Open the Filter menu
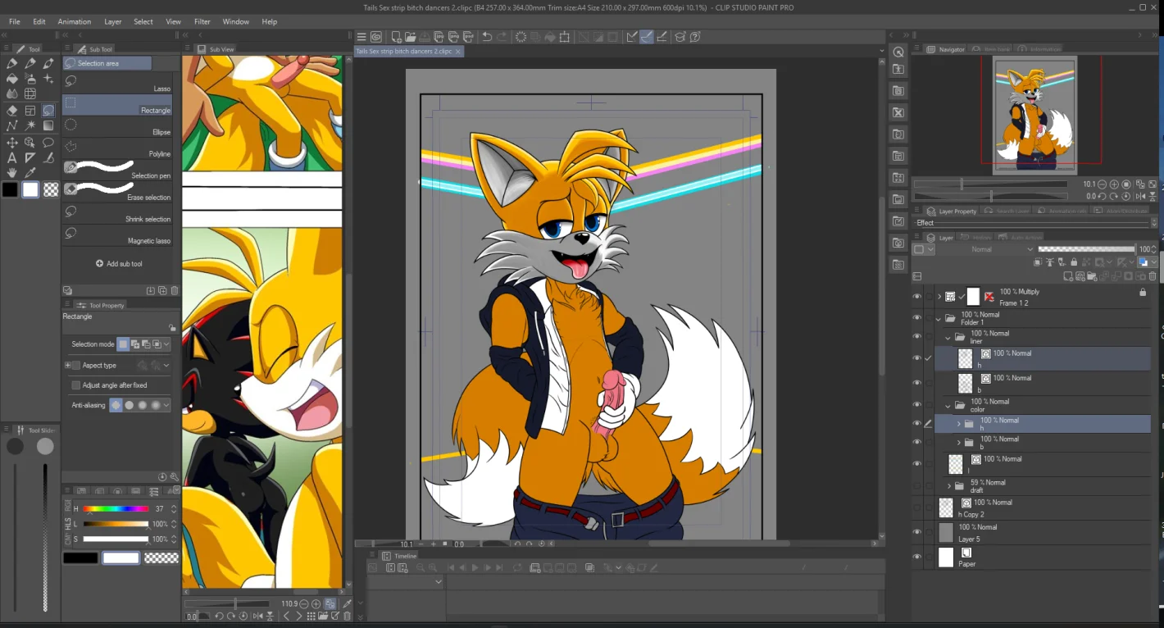This screenshot has width=1164, height=628. point(202,21)
